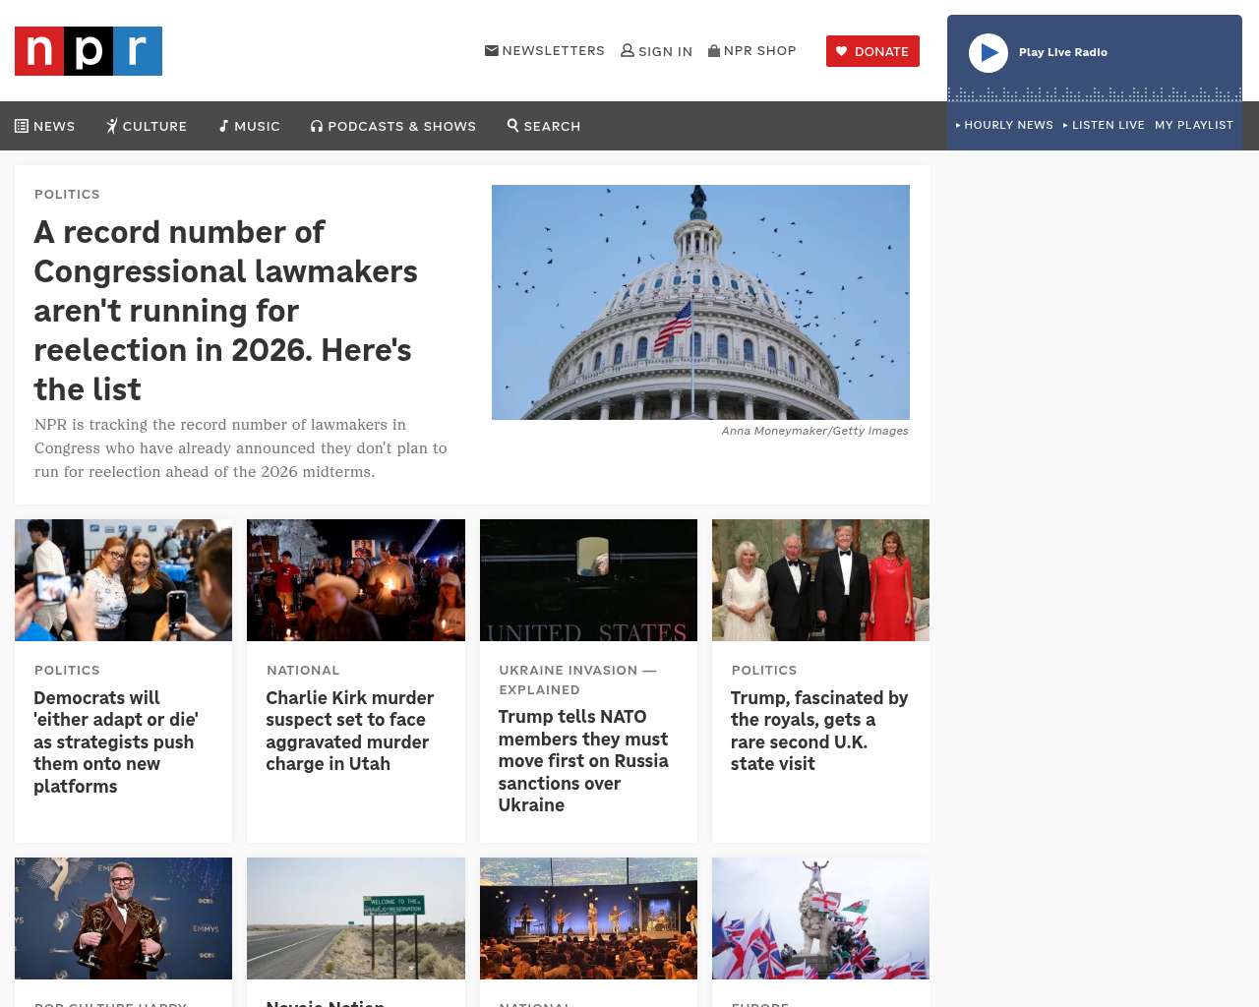This screenshot has width=1259, height=1007.
Task: Open Trump tells NATO members story
Action: click(x=583, y=761)
